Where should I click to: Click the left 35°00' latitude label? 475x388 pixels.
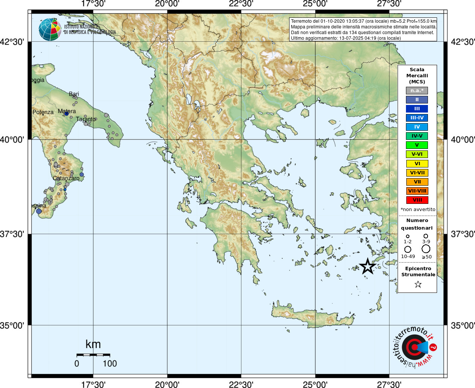click(12, 325)
